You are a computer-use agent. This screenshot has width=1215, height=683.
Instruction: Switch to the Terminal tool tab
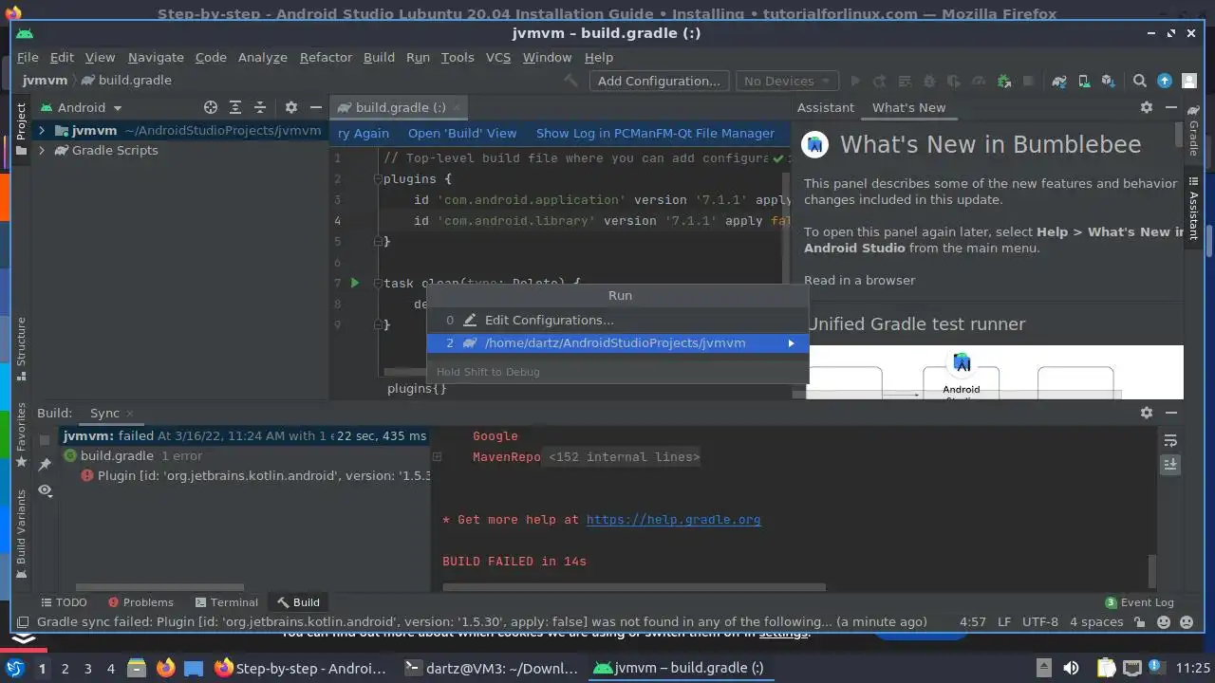[x=226, y=602]
